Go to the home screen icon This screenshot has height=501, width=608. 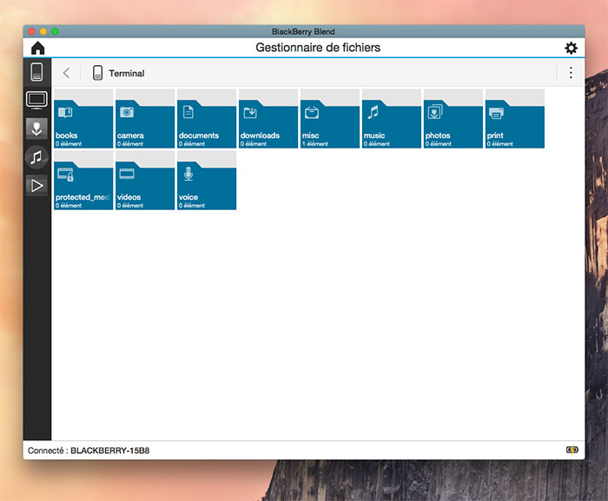[38, 48]
